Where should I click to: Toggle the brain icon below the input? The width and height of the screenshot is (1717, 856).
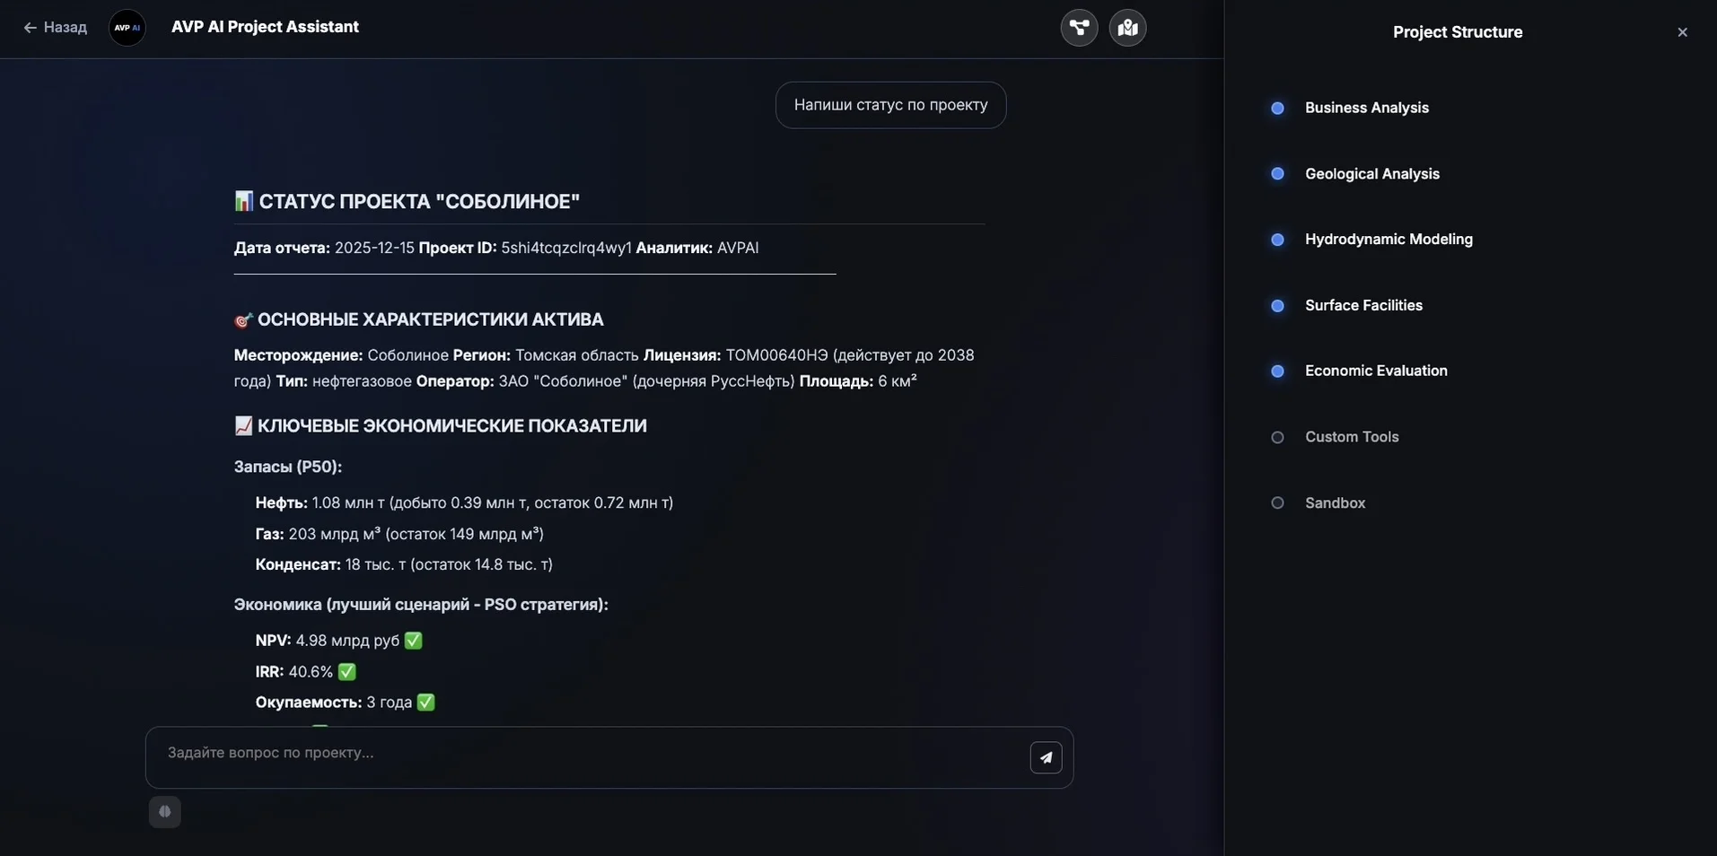164,812
